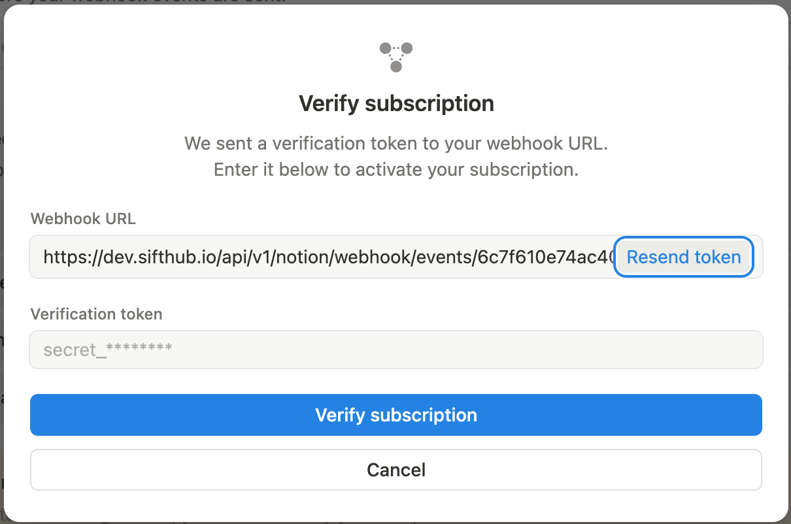This screenshot has height=524, width=791.
Task: Click the bottom dot of the webhook icon
Action: point(396,66)
